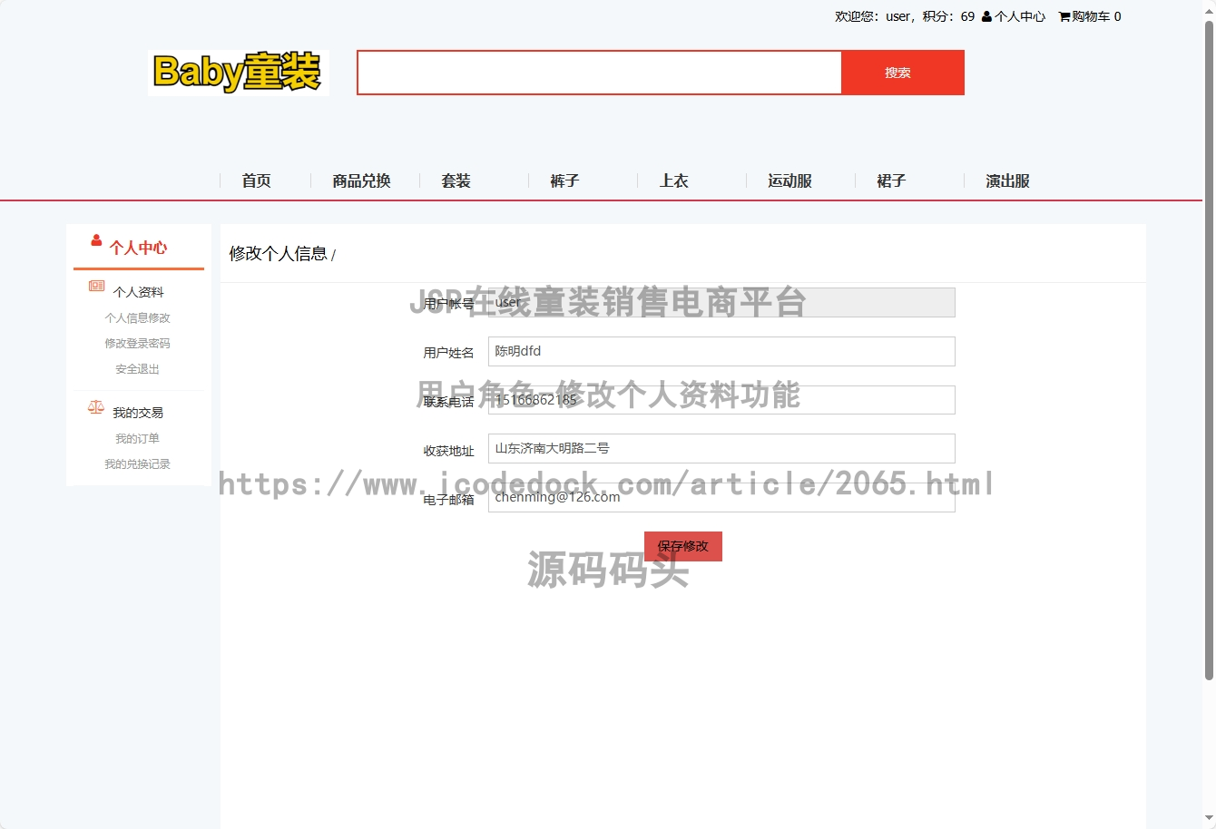Click the 收获地址 input field

[x=721, y=449]
